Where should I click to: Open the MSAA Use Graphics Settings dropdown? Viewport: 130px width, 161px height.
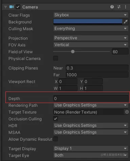coord(91,132)
